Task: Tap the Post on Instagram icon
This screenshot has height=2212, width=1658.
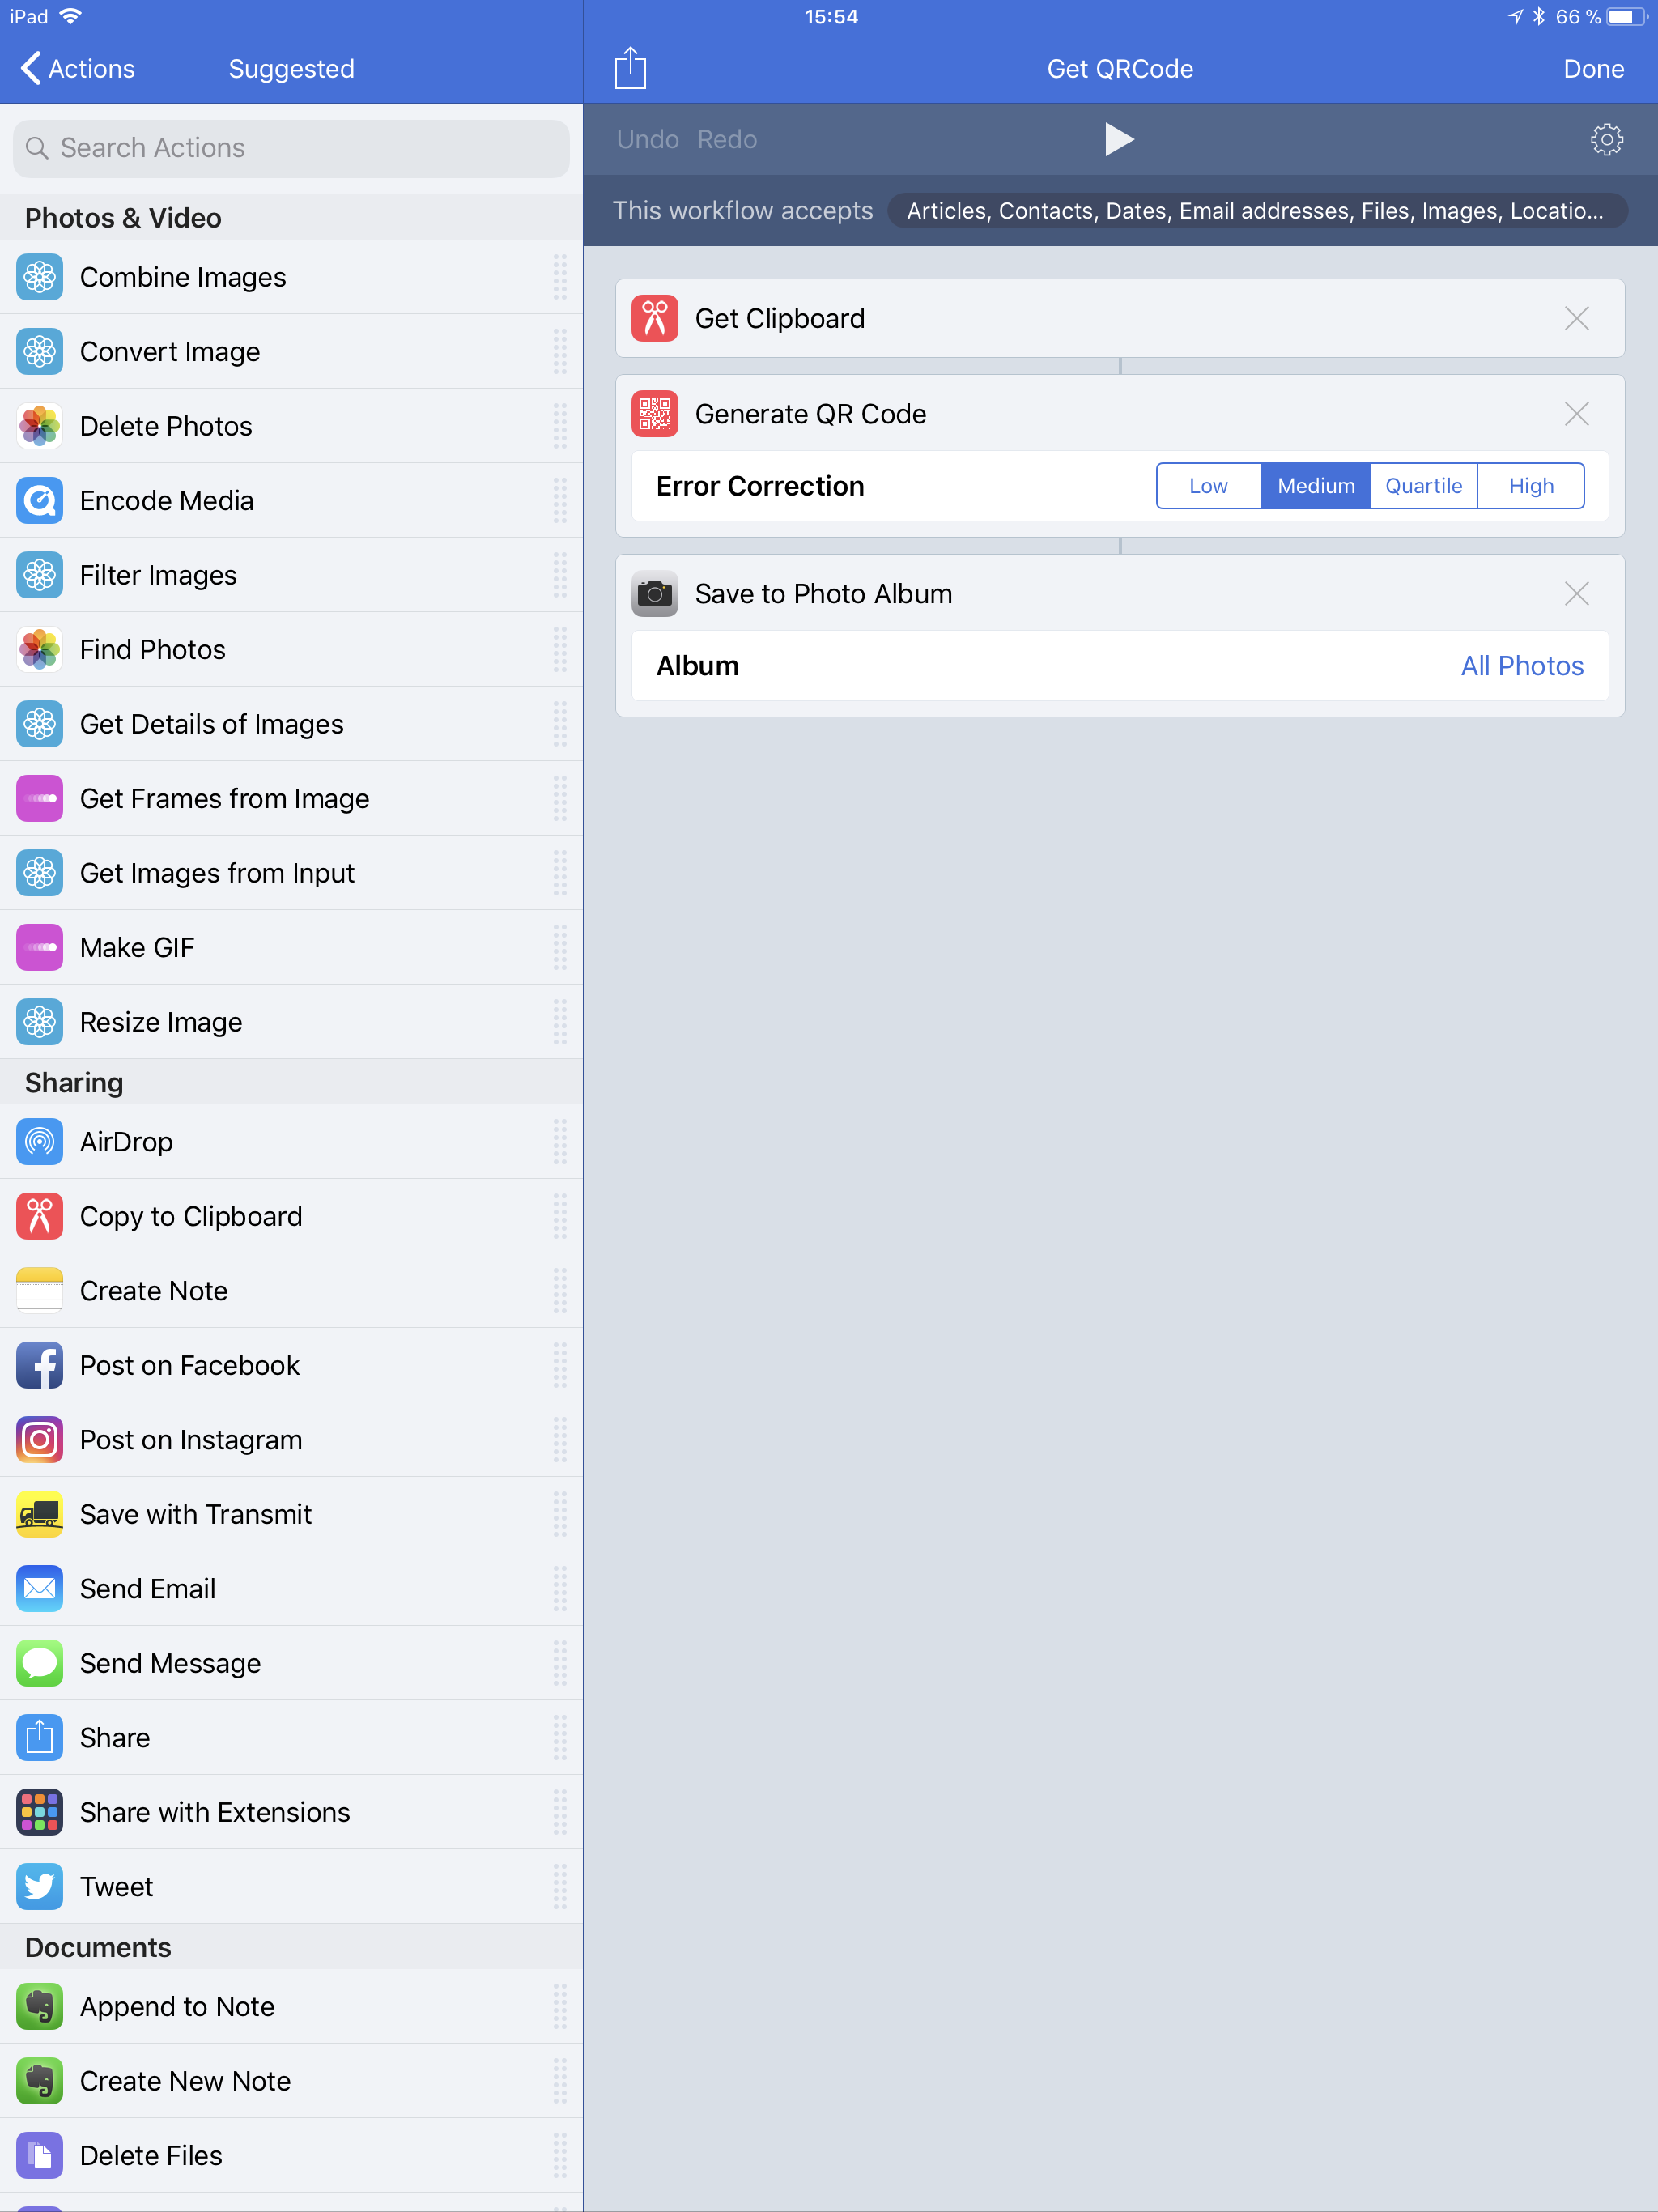Action: coord(40,1439)
